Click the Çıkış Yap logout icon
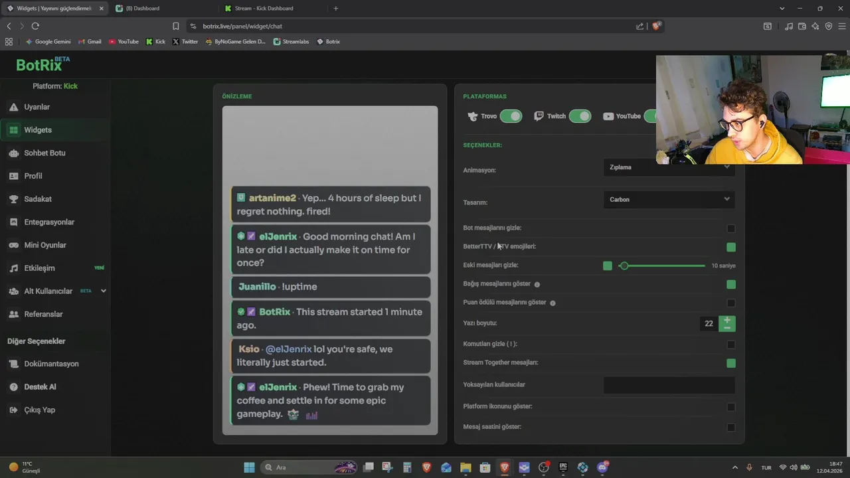Viewport: 850px width, 478px height. 13,410
